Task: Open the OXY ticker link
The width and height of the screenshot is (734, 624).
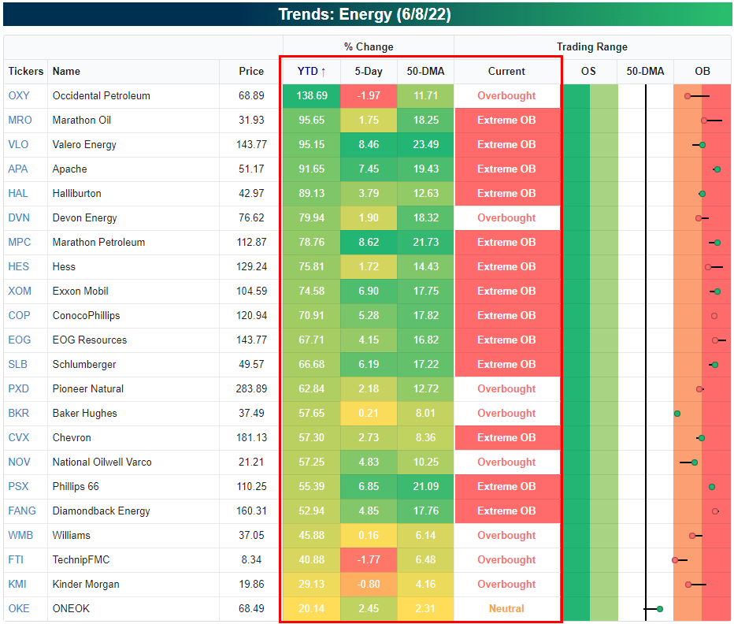Action: coord(19,95)
